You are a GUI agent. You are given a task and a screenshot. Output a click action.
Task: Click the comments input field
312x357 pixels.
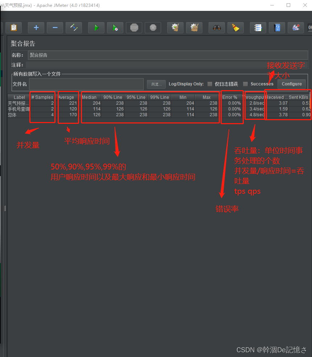167,65
